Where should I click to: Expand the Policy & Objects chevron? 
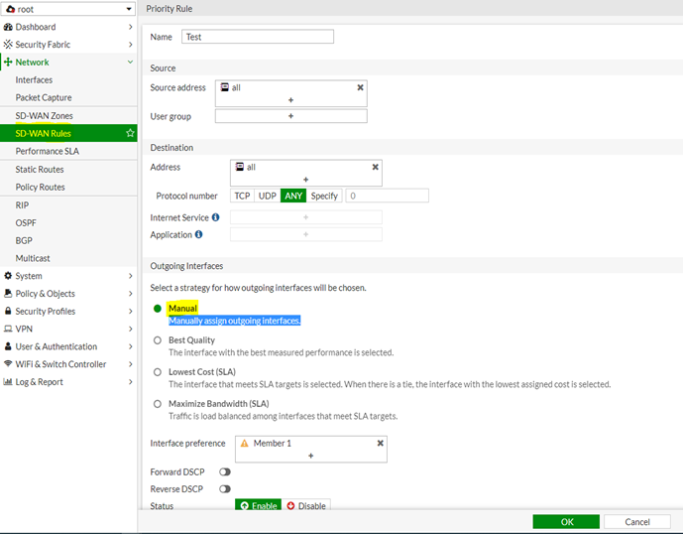[x=130, y=294]
